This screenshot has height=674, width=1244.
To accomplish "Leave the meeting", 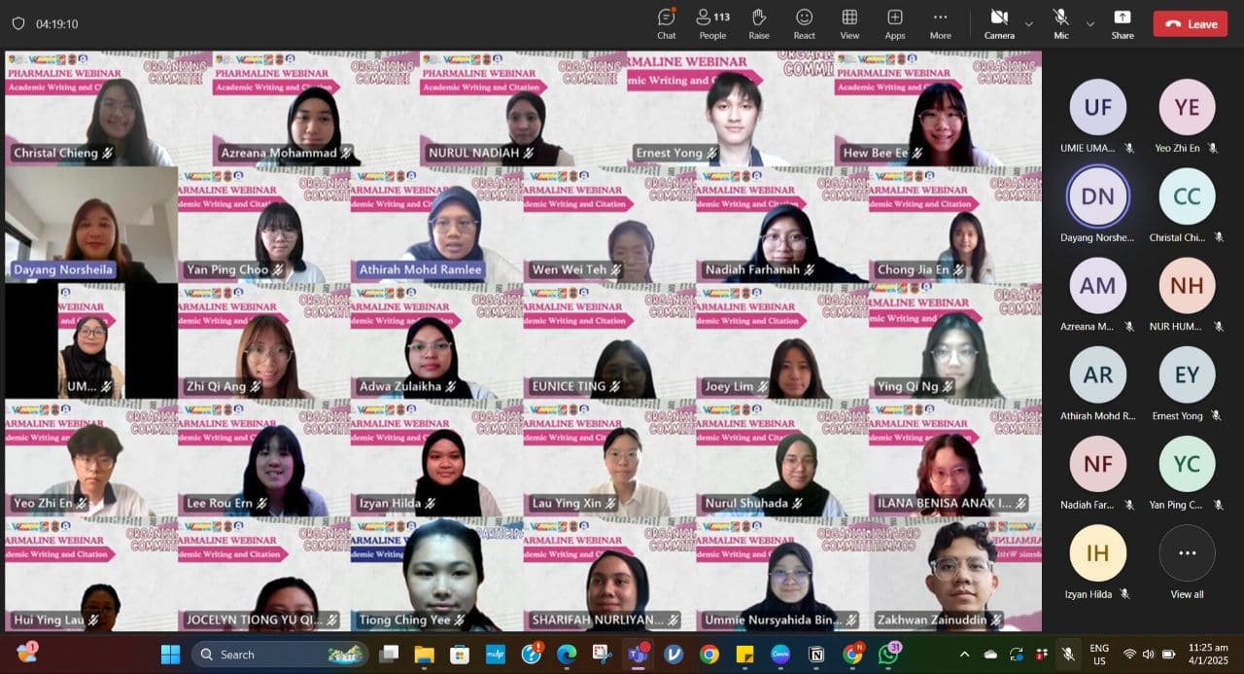I will [1190, 24].
